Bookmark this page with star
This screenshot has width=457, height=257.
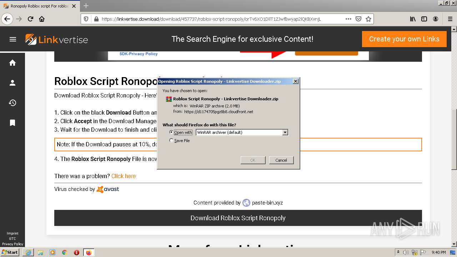(x=368, y=19)
